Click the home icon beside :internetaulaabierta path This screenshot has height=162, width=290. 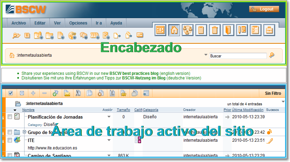(x=12, y=55)
